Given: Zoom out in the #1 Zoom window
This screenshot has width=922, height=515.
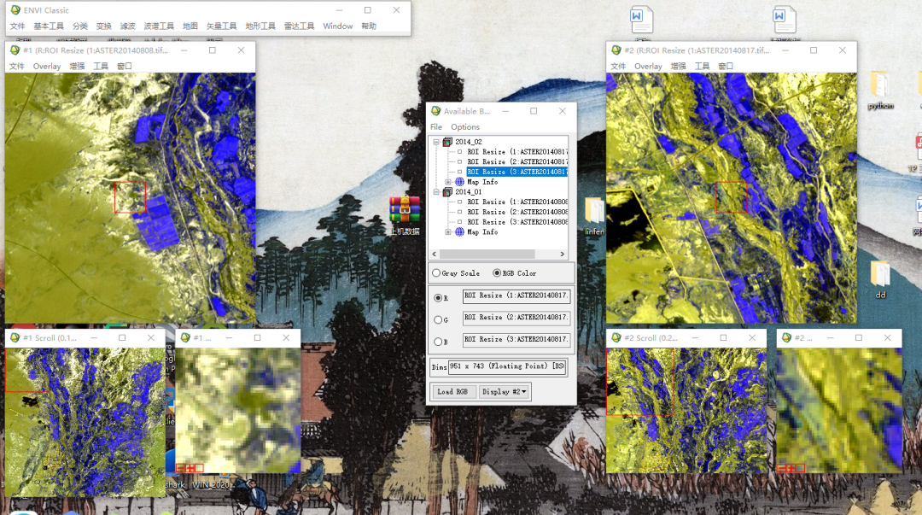Looking at the screenshot, I should click(180, 469).
